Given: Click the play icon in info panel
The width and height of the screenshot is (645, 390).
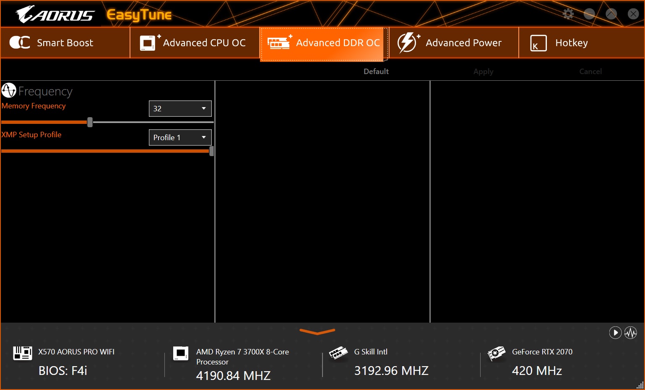Looking at the screenshot, I should click(x=615, y=333).
